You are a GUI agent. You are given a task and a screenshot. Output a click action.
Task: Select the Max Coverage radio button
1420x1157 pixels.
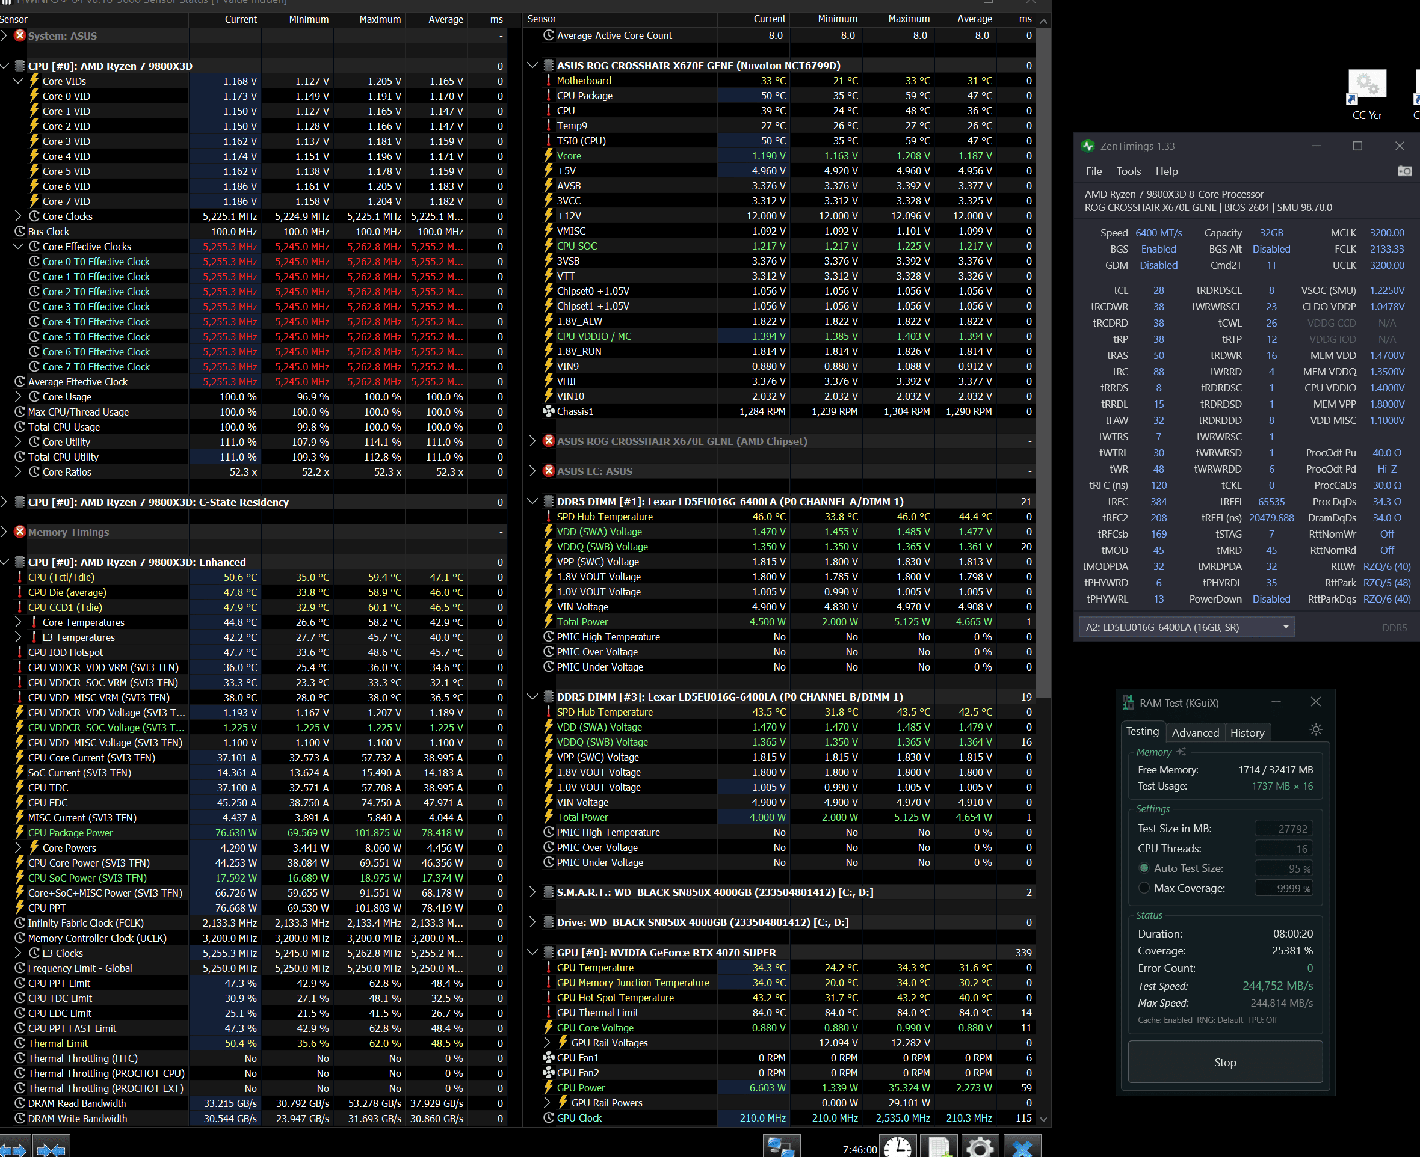click(1144, 888)
